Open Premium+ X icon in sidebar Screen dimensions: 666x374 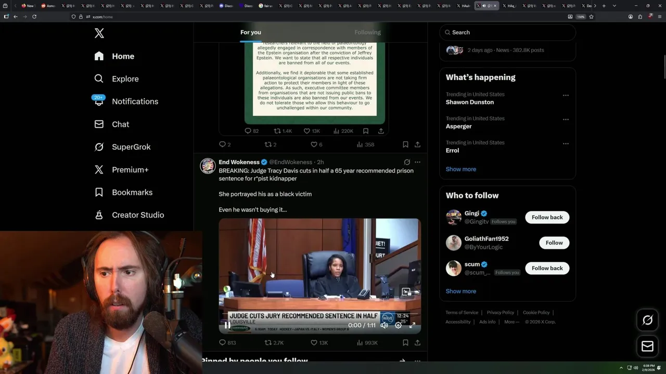[x=99, y=169]
